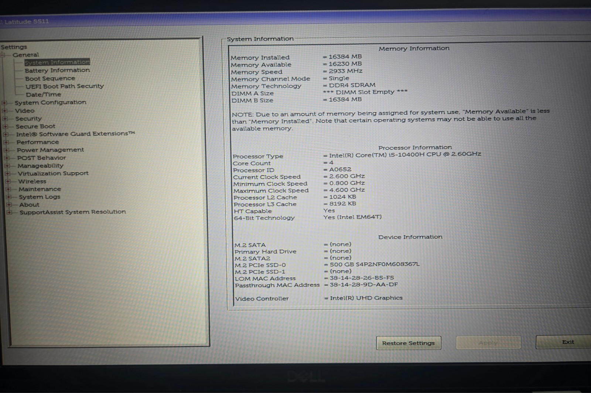Screen dimensions: 591x393
Task: Select the Secure Boot category label
Action: (x=35, y=126)
